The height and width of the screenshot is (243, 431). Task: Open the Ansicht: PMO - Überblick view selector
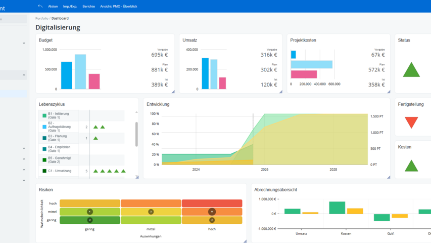point(119,6)
